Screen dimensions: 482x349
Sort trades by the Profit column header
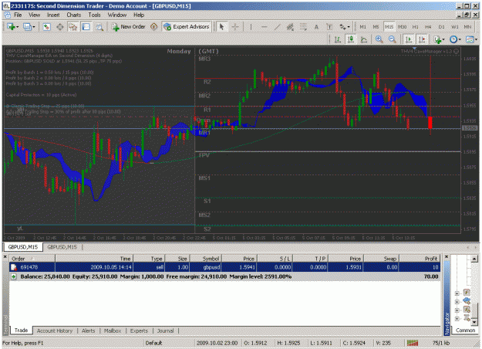tap(420, 259)
